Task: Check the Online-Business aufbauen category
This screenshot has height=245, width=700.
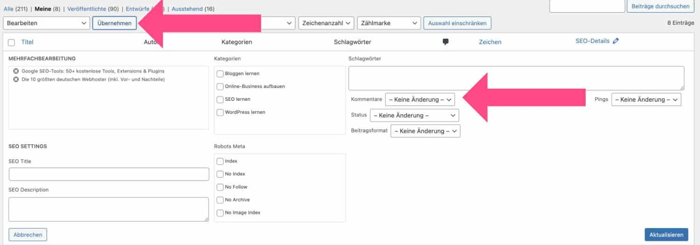Action: [220, 86]
